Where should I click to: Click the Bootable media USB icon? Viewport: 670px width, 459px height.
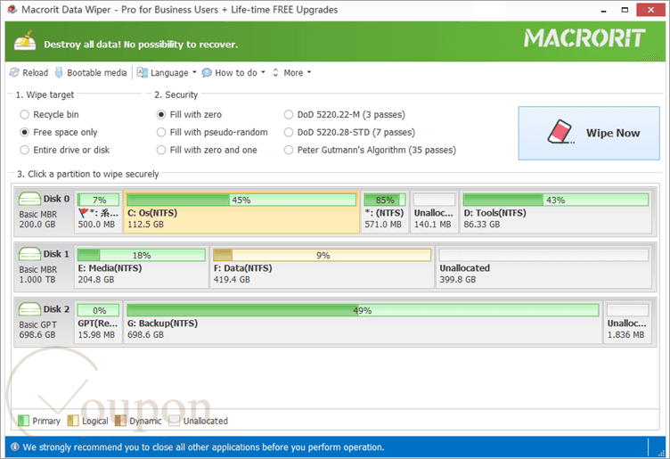[59, 73]
